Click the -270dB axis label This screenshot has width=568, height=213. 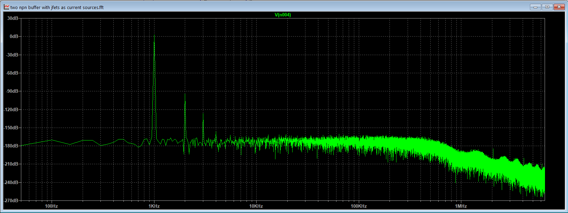[11, 200]
